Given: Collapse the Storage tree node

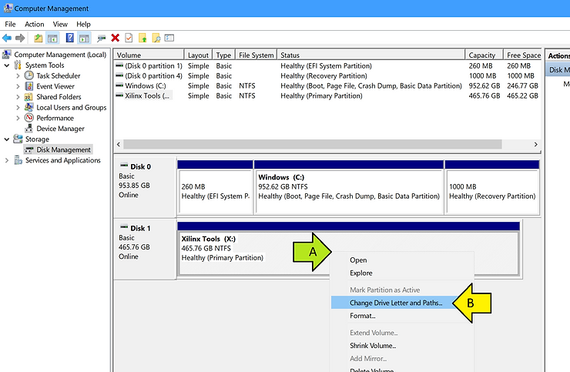Looking at the screenshot, I should click(x=7, y=139).
